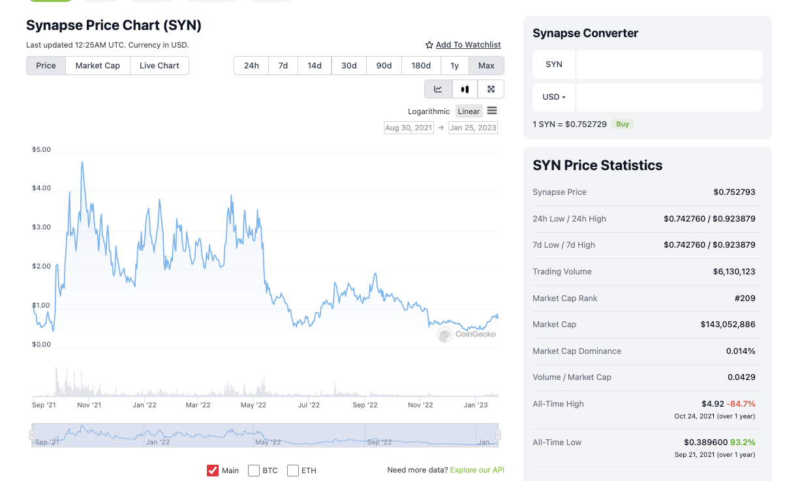
Task: Choose the 1y time range
Action: pyautogui.click(x=455, y=66)
